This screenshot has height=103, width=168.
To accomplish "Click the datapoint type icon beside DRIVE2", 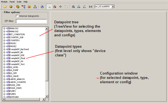I will point(8,46).
